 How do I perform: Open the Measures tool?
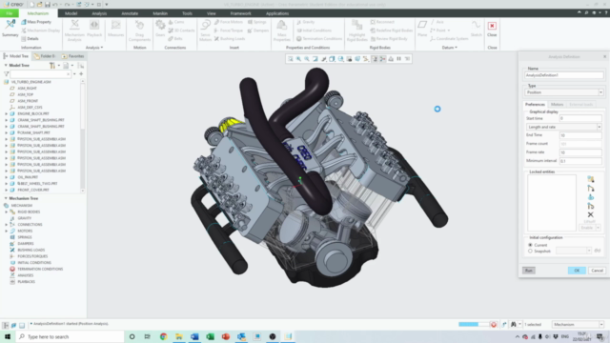click(x=115, y=30)
